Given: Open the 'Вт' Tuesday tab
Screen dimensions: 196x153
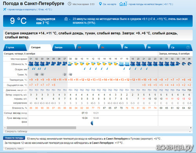Looking at the screenshot, I should 157,47.
